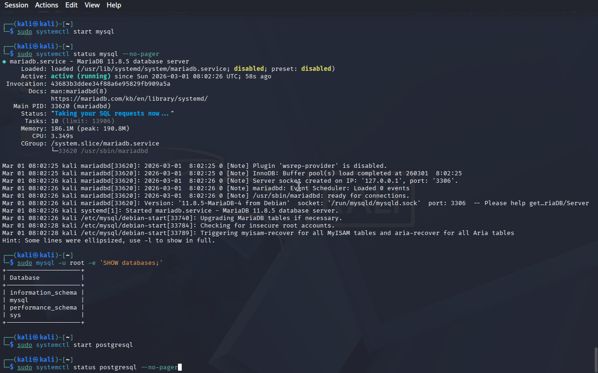Image resolution: width=598 pixels, height=373 pixels.
Task: Click the /usr/sbin/mariadbd CGroup process line
Action: (x=103, y=151)
